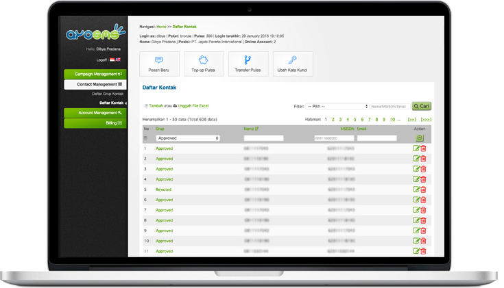Click the AyoSMS logo
504x288 pixels.
[97, 32]
